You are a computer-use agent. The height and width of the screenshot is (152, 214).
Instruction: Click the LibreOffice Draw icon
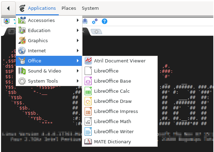point(88,101)
